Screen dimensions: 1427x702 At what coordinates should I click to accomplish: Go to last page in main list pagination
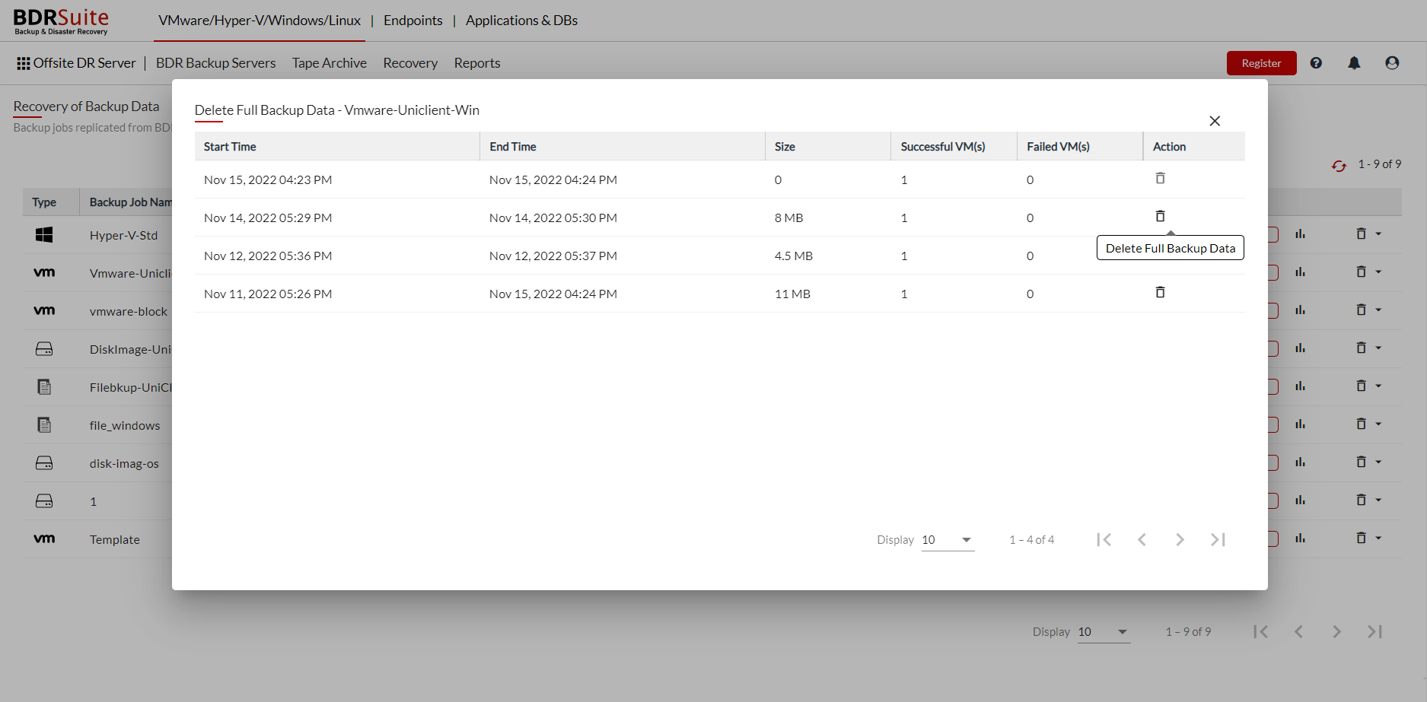(x=1374, y=631)
